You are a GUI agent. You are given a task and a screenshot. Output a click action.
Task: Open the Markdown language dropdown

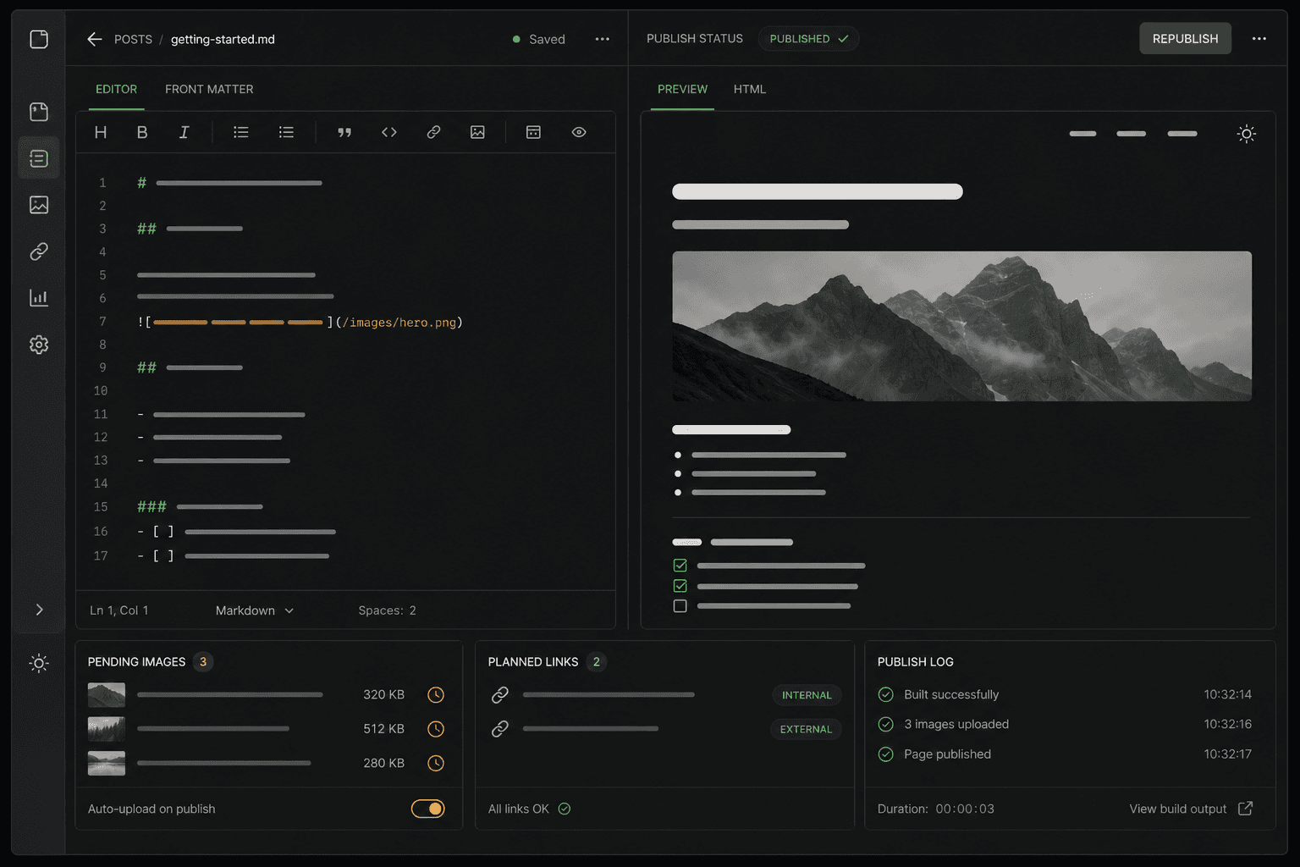pos(255,610)
